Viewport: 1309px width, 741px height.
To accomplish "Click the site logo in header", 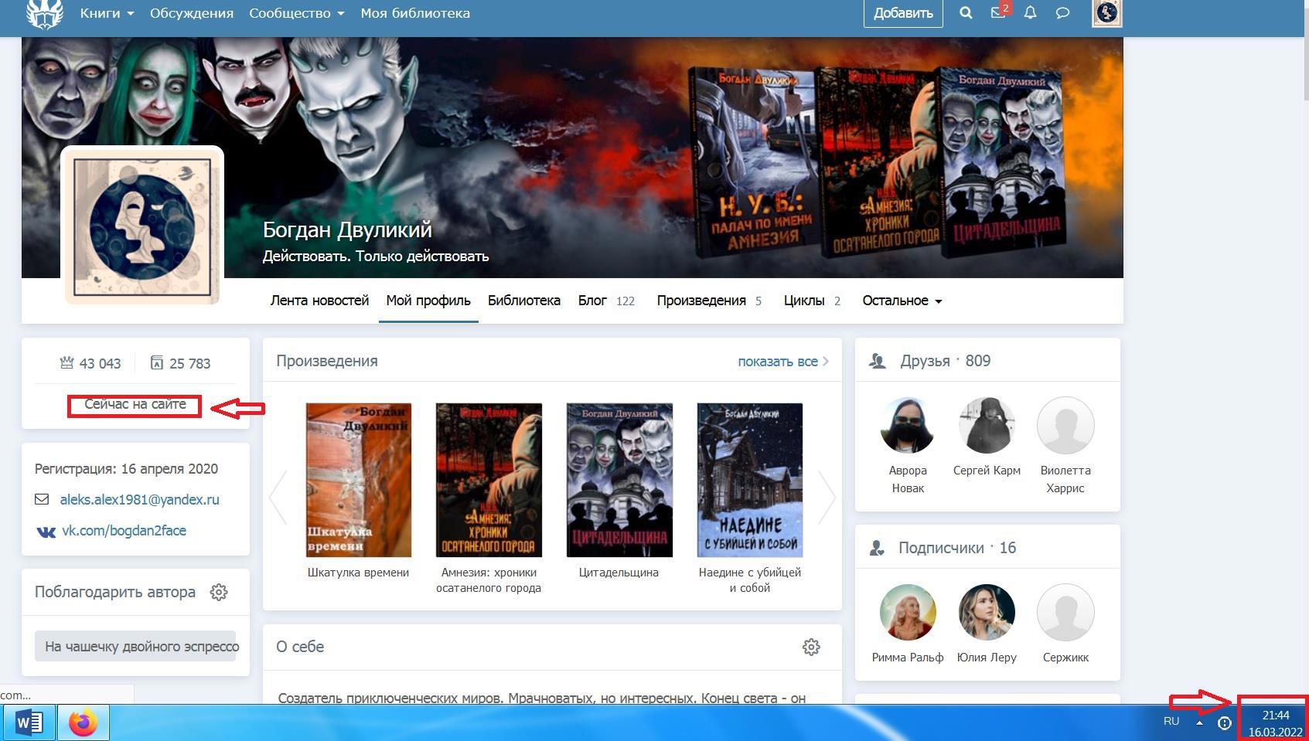I will pyautogui.click(x=44, y=13).
